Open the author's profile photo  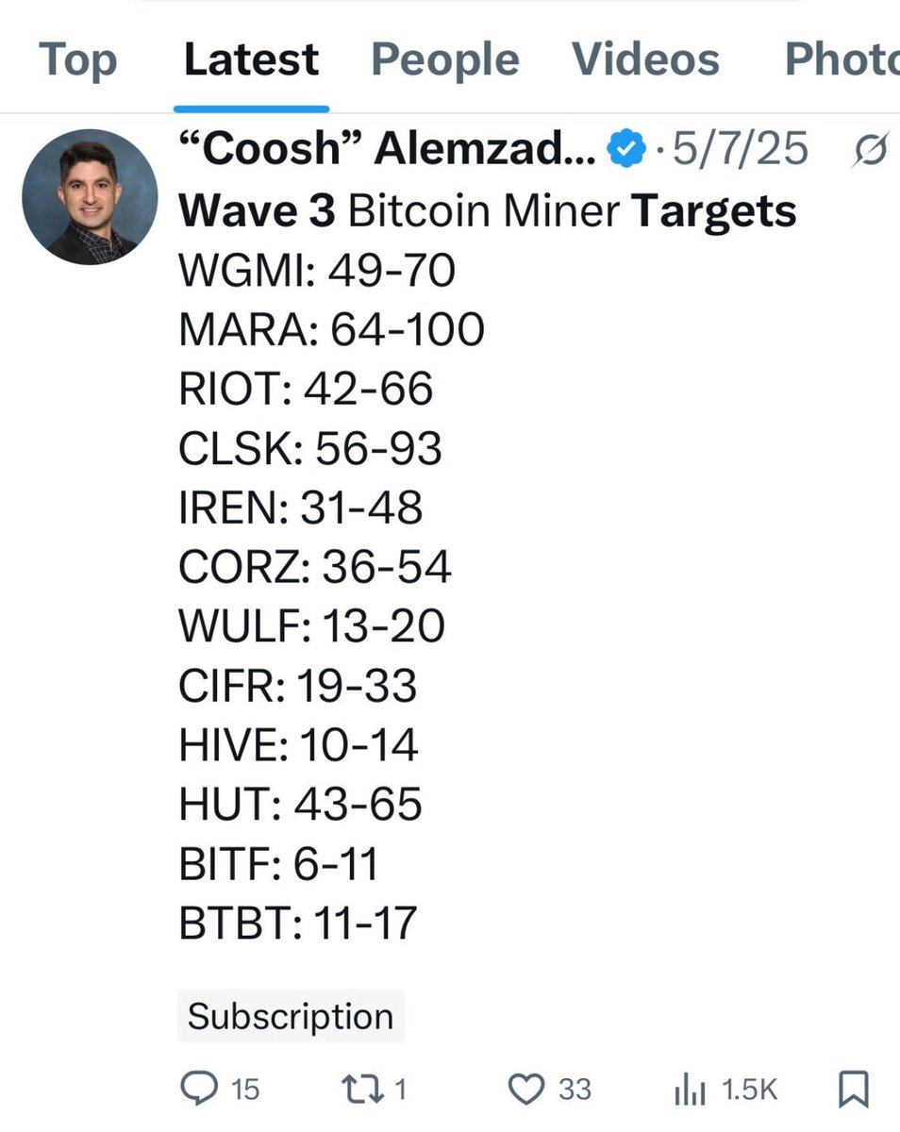[90, 196]
